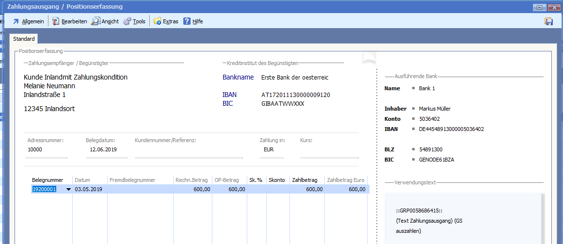Image resolution: width=563 pixels, height=244 pixels.
Task: Click the Allgemein arrow icon
Action: tap(16, 21)
